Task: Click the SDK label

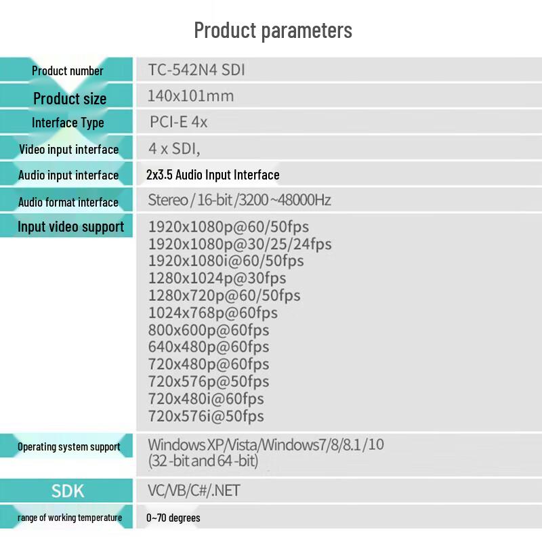Action: 68,491
